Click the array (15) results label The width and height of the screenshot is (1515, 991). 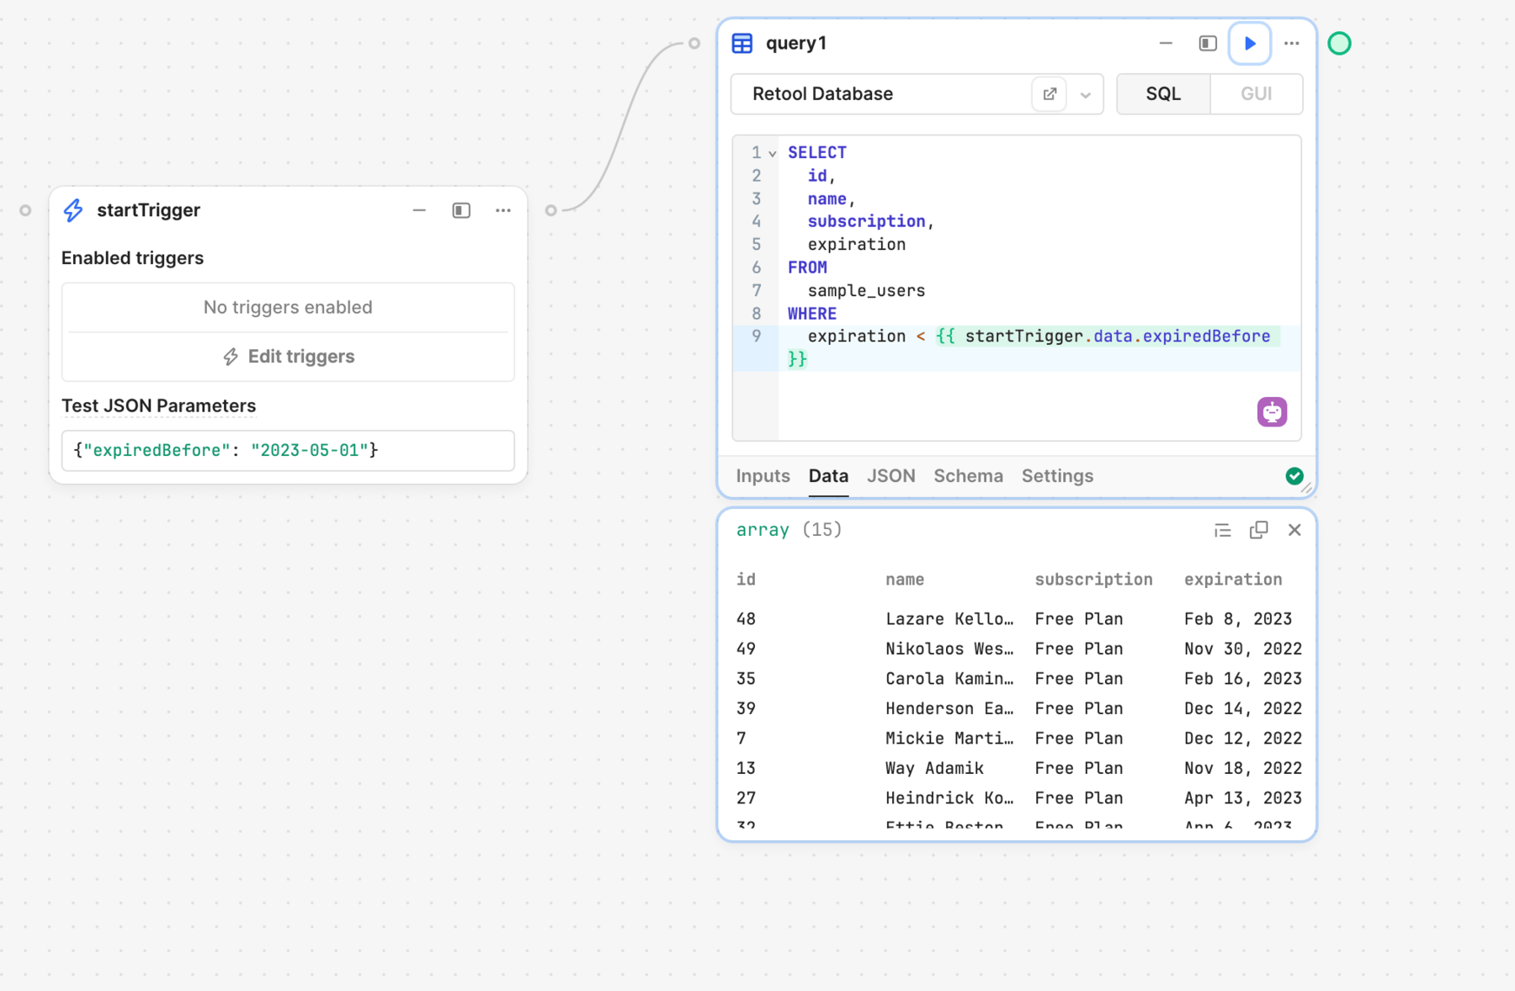pos(789,530)
